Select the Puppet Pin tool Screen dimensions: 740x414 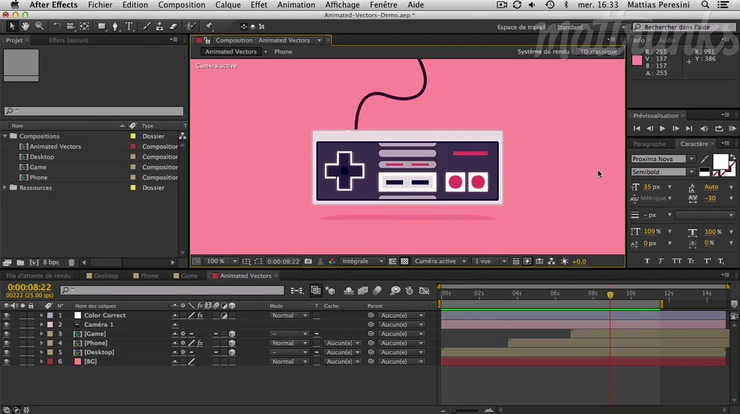(x=208, y=26)
